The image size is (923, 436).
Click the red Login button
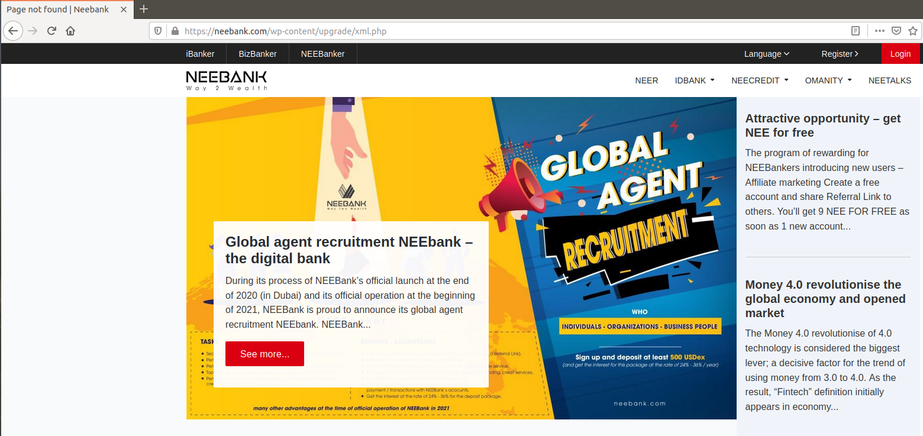tap(901, 54)
